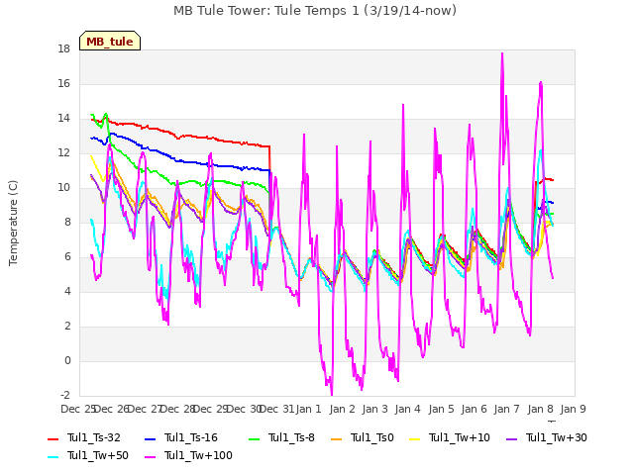Image resolution: width=634 pixels, height=475 pixels.
Task: Click the -2 y-axis tick label
Action: 63,396
